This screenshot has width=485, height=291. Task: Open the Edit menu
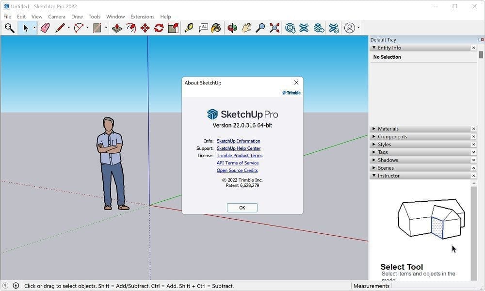[x=21, y=16]
